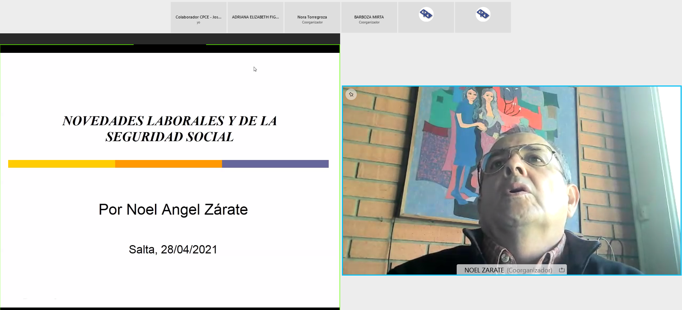
Task: Click Noel Zarate's webcam video
Action: point(511,181)
